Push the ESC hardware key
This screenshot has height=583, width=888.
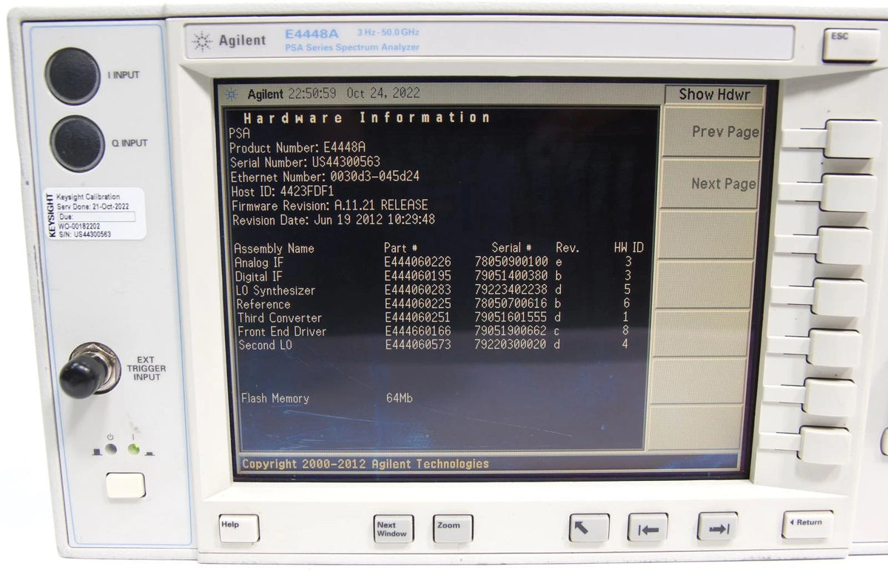[x=850, y=45]
